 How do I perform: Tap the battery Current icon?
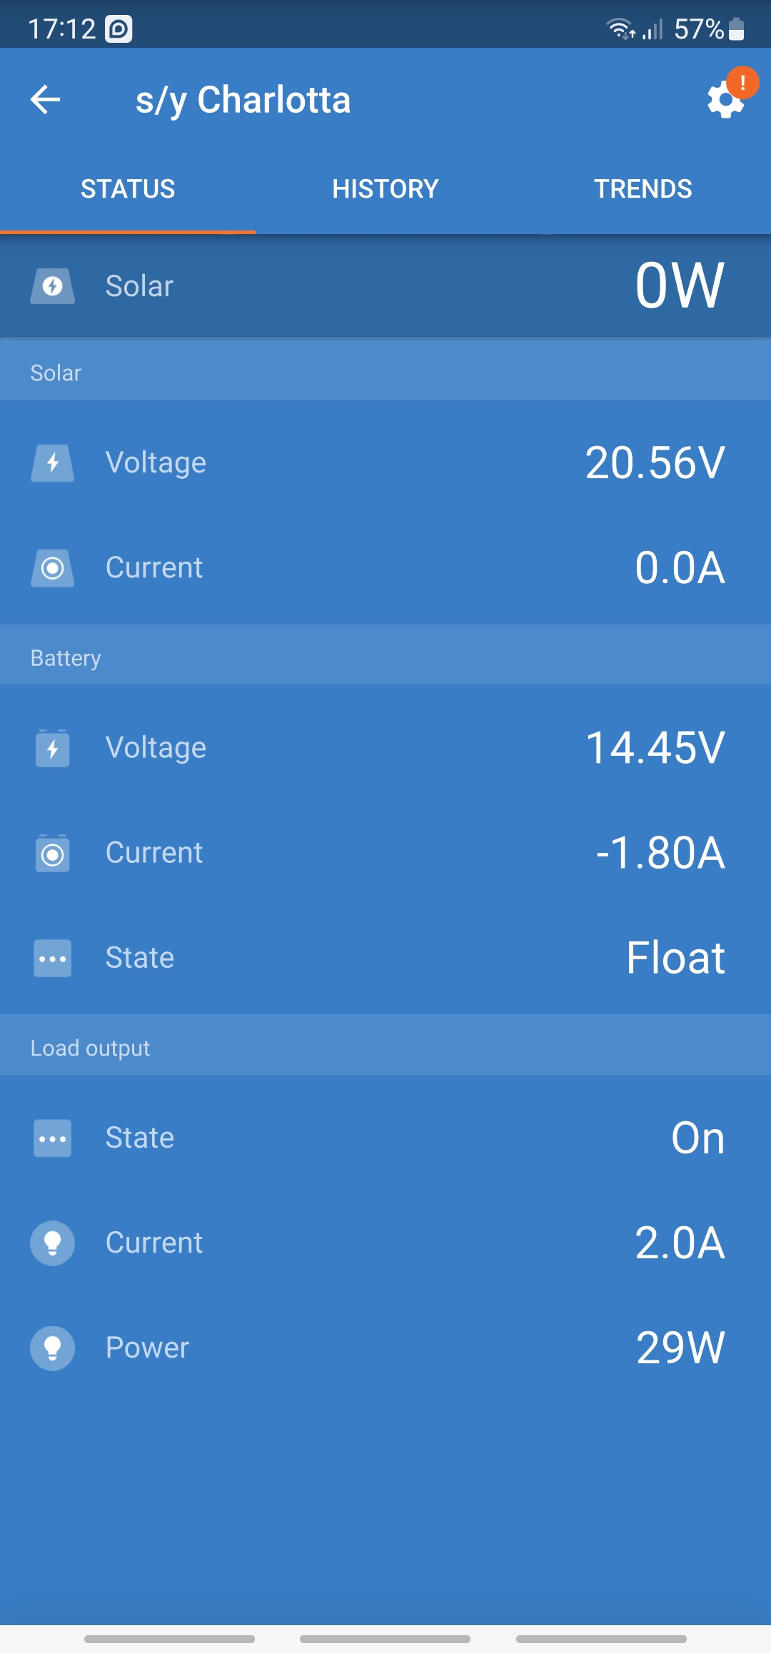coord(52,853)
